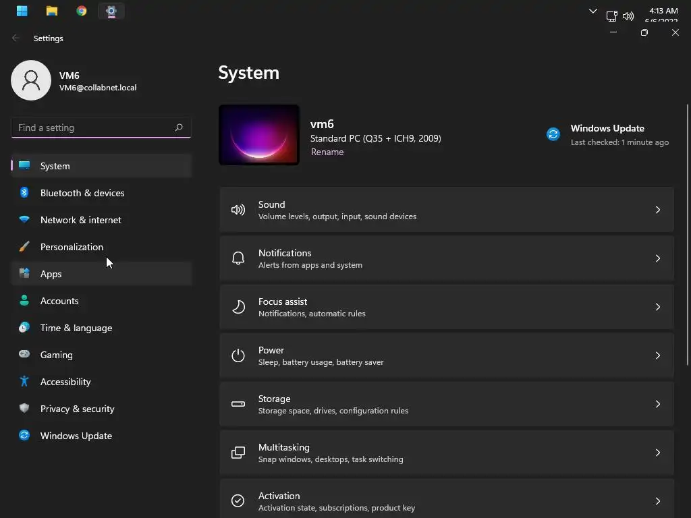The height and width of the screenshot is (518, 691).
Task: Click the Activation checkmark icon
Action: coord(238,501)
